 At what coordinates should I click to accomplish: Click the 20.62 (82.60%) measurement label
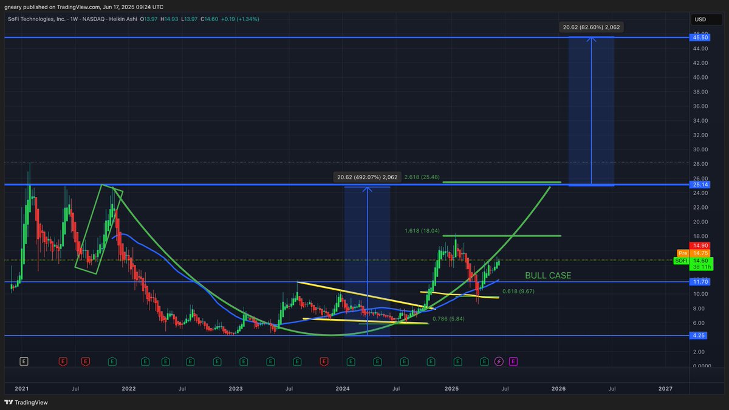(592, 27)
